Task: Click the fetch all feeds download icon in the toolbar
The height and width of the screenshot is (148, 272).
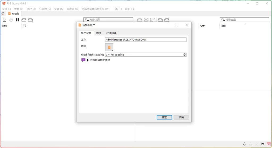Action: click(5, 20)
